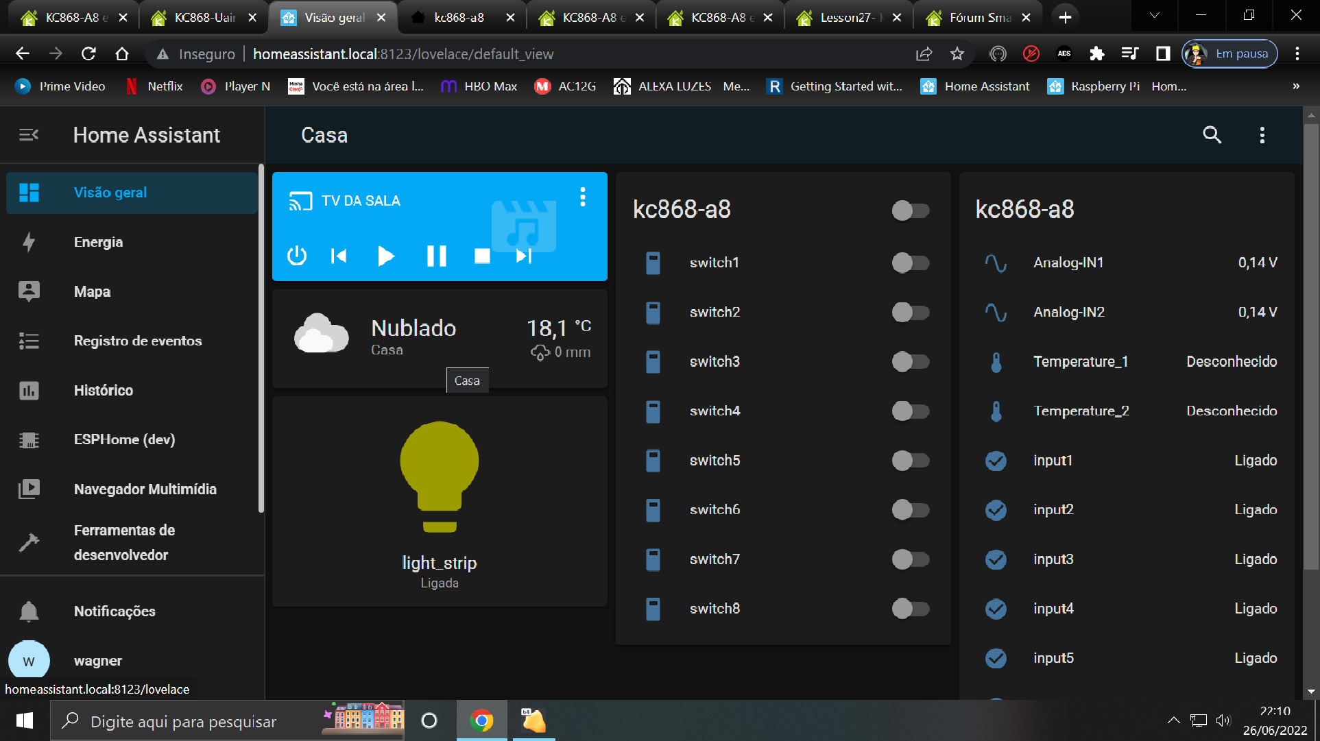Toggle switch5 on

(910, 460)
